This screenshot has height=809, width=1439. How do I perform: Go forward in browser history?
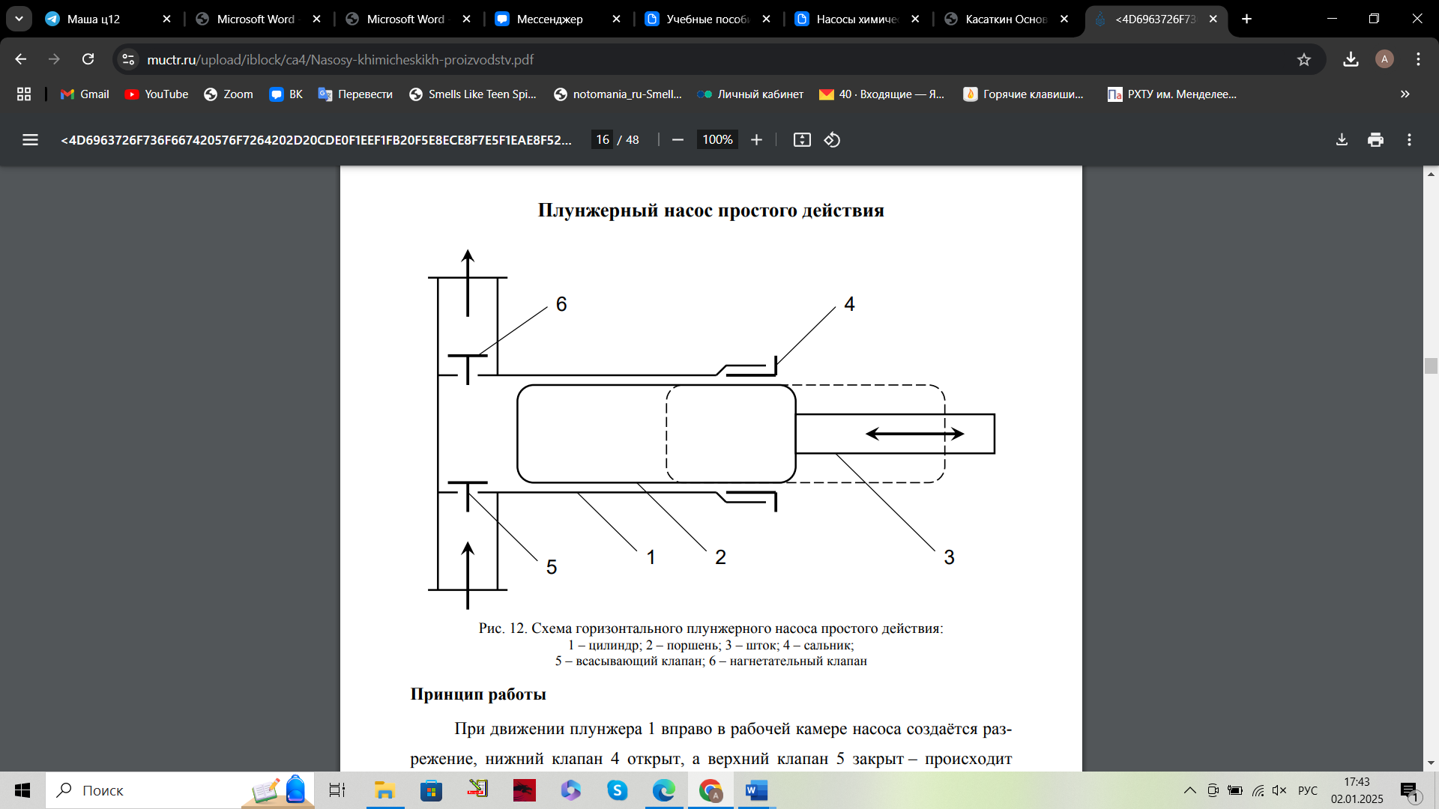tap(54, 59)
